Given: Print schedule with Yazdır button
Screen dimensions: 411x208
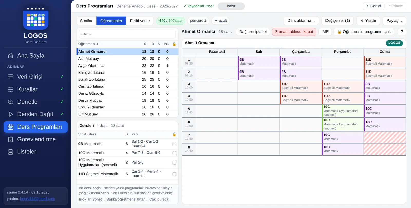Looking at the screenshot, I should click(x=368, y=21).
